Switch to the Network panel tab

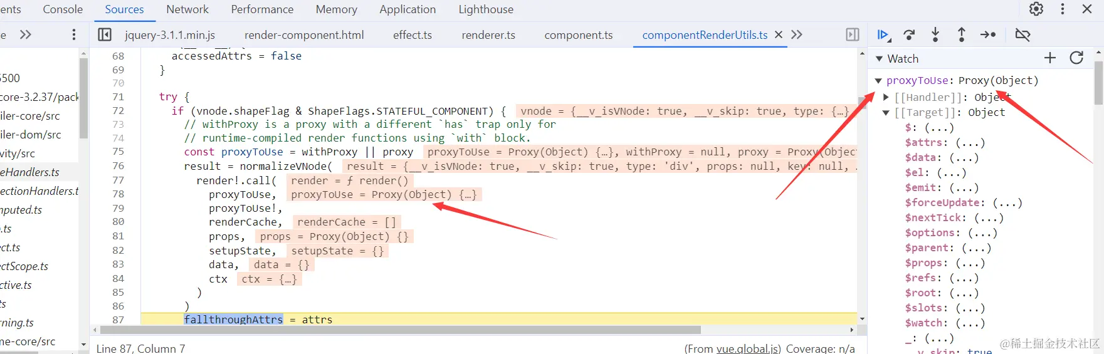187,9
